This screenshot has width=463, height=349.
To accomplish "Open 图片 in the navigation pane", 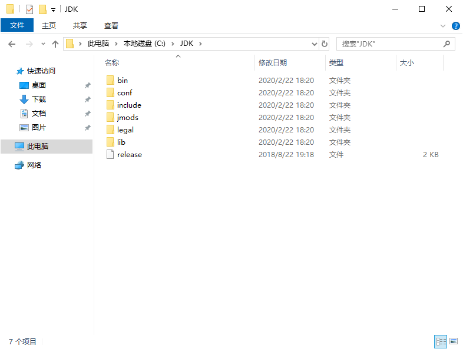I will (39, 128).
